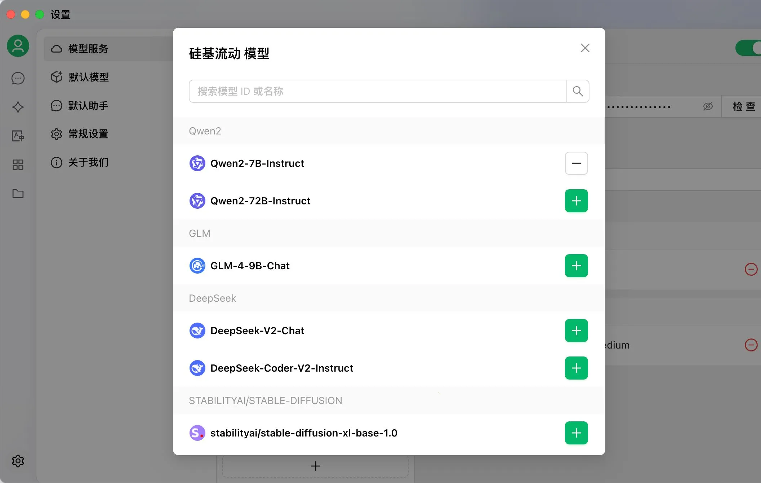761x483 pixels.
Task: Open settings via the gear icon
Action: (18, 460)
